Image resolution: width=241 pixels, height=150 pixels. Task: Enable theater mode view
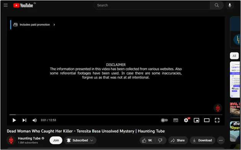point(207,120)
